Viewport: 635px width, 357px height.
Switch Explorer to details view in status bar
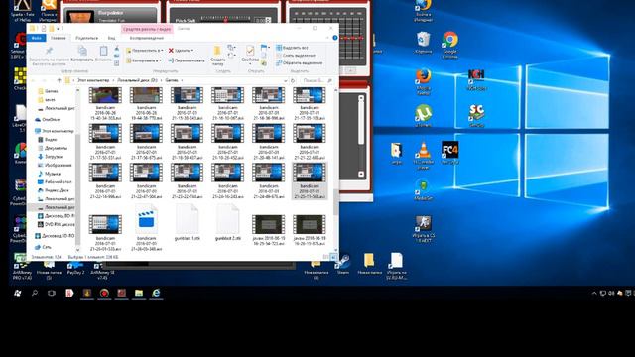click(x=326, y=257)
